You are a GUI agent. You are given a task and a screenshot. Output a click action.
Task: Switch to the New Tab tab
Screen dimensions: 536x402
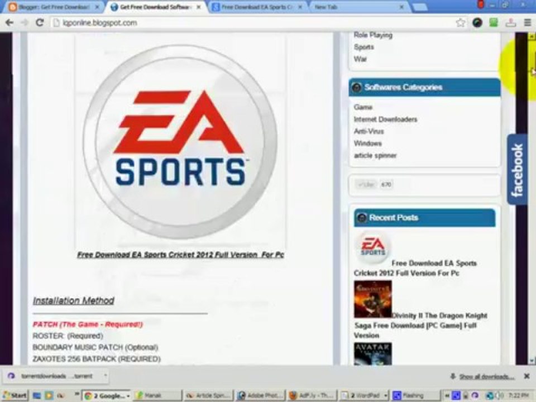click(357, 7)
